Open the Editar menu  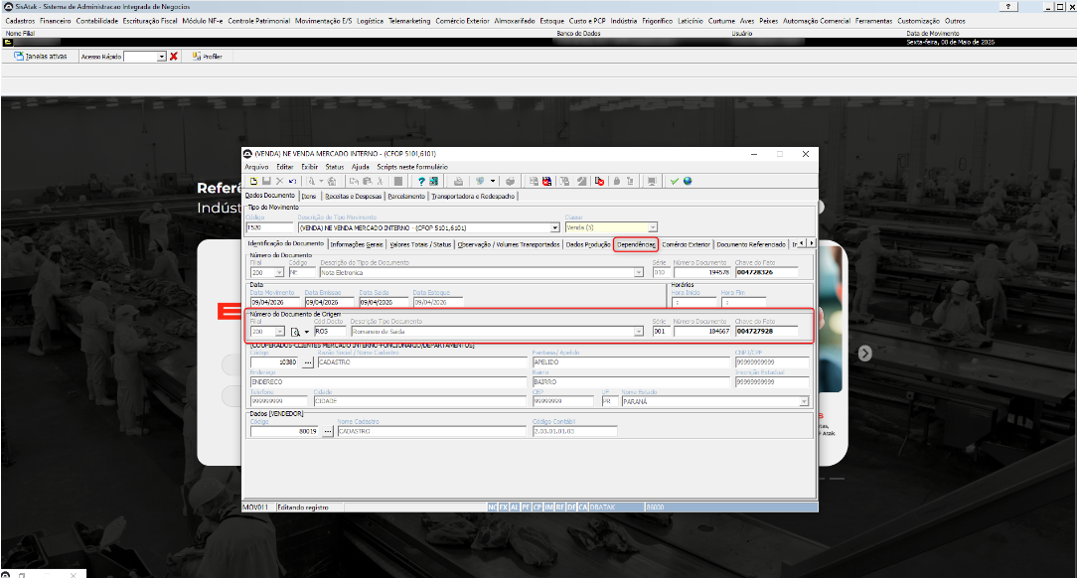pos(284,167)
